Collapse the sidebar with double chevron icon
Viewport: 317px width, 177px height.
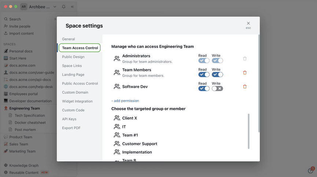pos(72,7)
